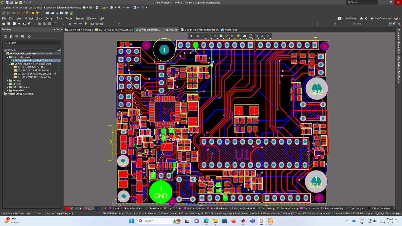Viewport: 402px width, 226px height.
Task: Open the (Not Saved) view configuration dropdown
Action: [x=120, y=24]
